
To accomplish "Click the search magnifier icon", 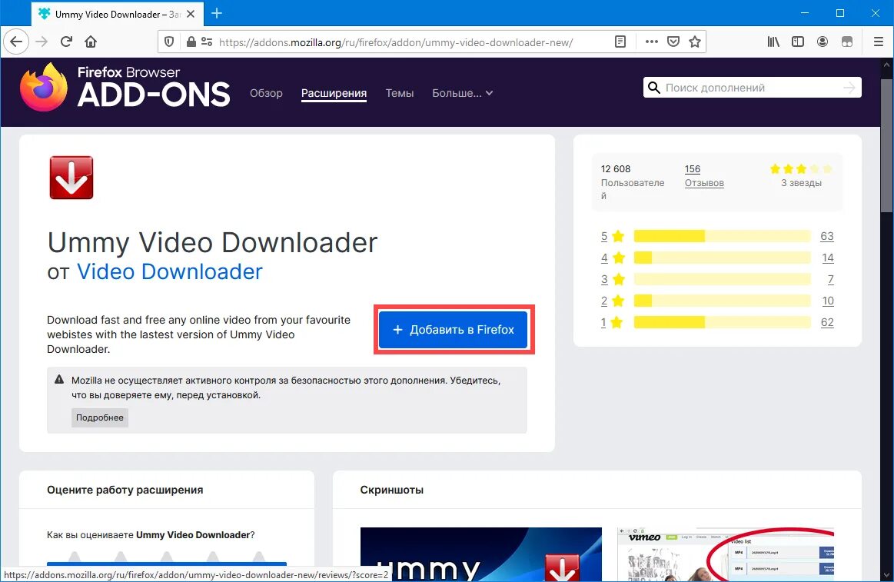I will [x=654, y=88].
